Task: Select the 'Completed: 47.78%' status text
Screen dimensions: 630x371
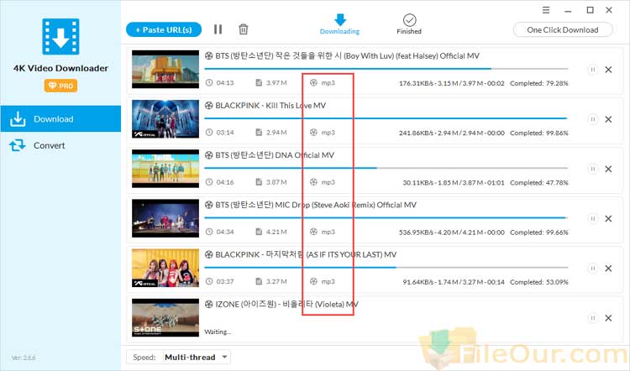Action: click(539, 183)
